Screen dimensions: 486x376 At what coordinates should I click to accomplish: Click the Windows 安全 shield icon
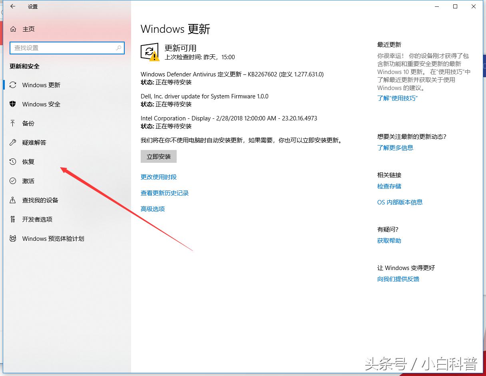coord(13,104)
